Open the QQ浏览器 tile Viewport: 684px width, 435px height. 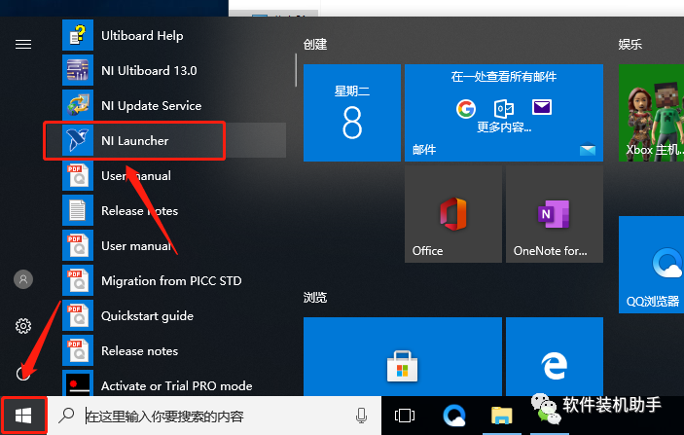[651, 265]
